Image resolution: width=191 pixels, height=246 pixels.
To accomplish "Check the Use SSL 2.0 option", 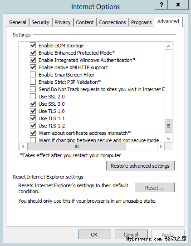I will pyautogui.click(x=33, y=96).
